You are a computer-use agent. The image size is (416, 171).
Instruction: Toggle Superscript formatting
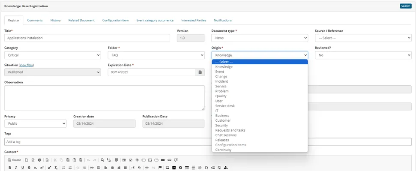pyautogui.click(x=42, y=168)
